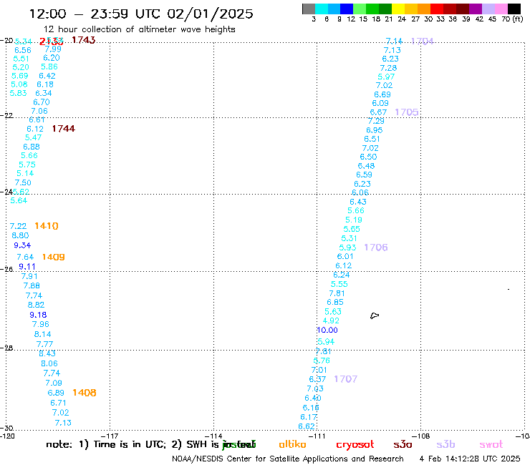The width and height of the screenshot is (530, 465).
Task: Select the '7.28' wave height value
Action: point(388,68)
